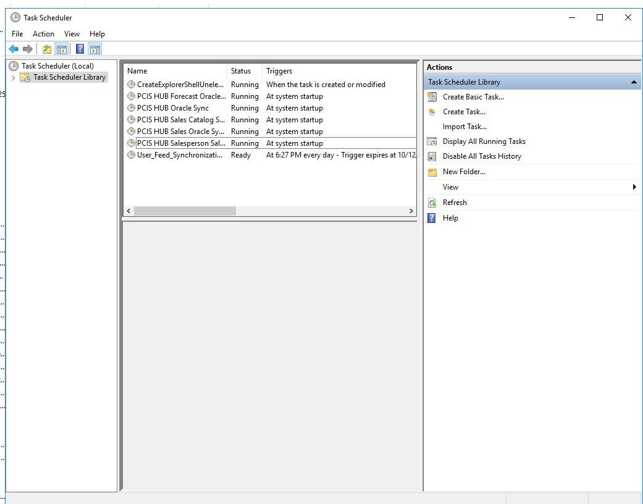
Task: Click Create Task... action
Action: point(464,112)
